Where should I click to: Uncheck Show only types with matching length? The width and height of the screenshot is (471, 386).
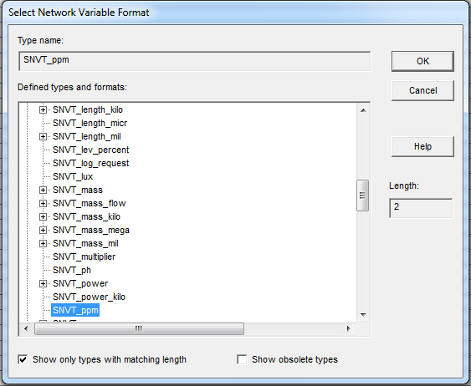tap(23, 359)
